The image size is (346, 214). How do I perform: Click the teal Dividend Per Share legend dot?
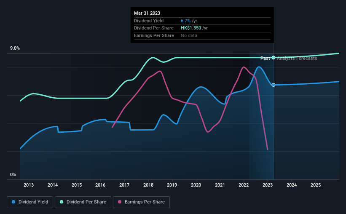coord(62,202)
